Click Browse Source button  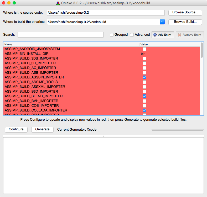click(x=185, y=12)
